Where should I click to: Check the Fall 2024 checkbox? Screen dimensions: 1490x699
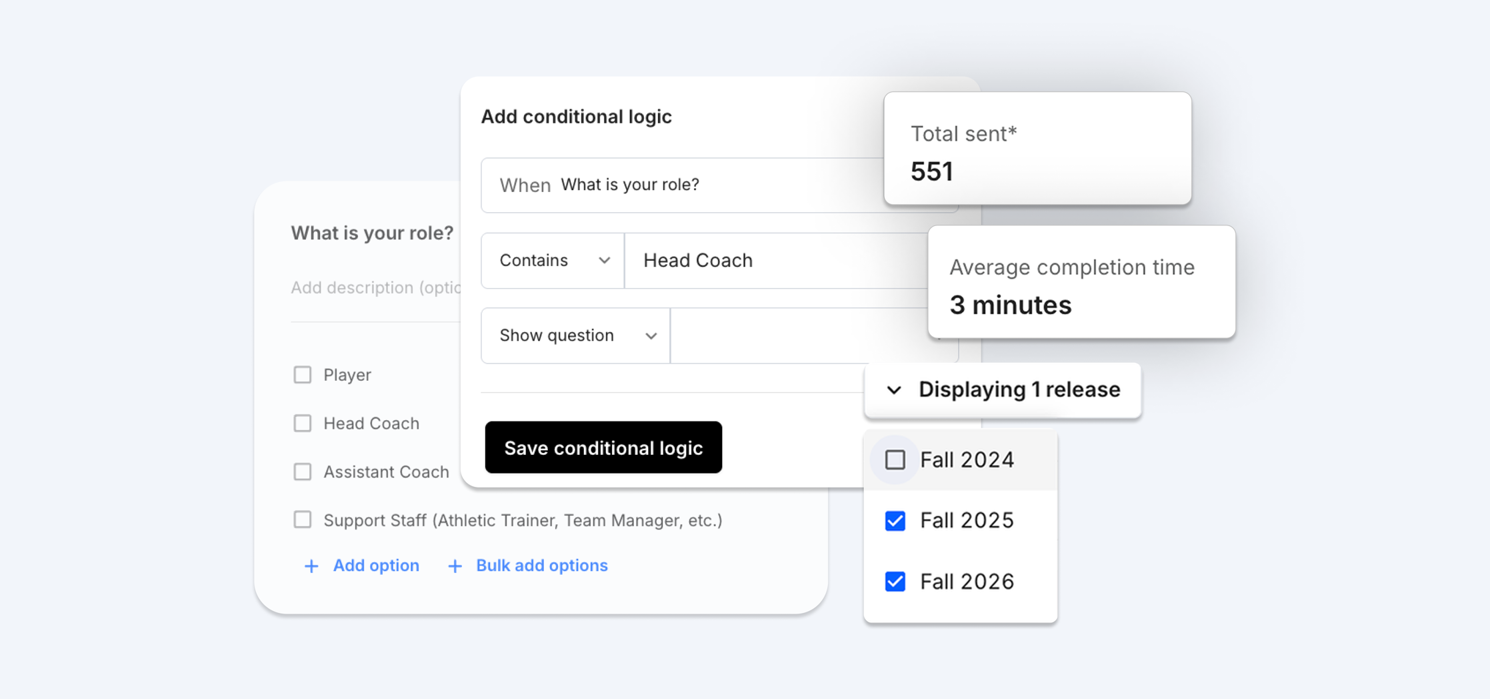895,460
